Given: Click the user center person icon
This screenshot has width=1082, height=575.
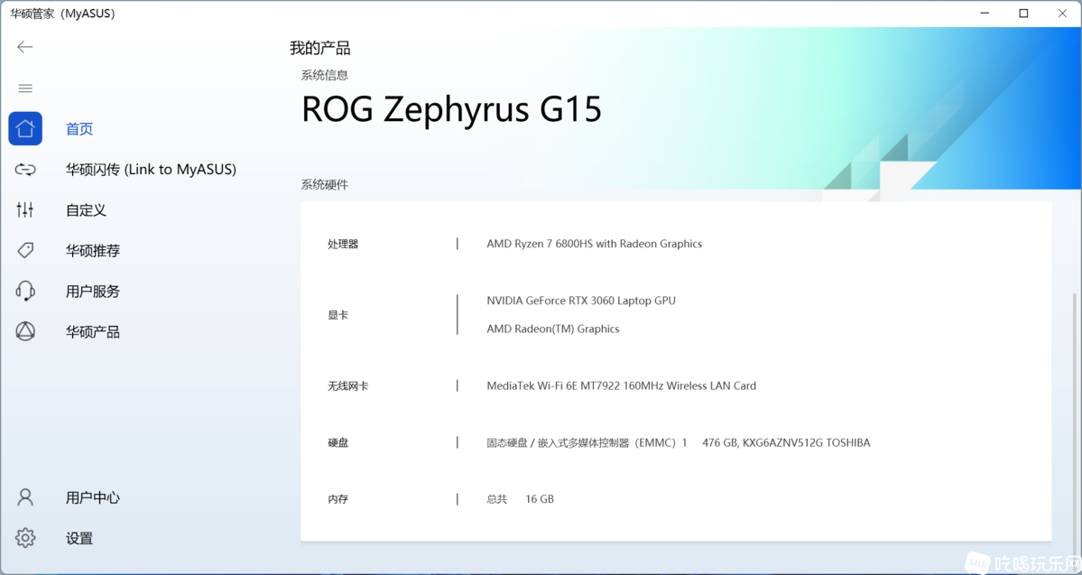Looking at the screenshot, I should 25,497.
